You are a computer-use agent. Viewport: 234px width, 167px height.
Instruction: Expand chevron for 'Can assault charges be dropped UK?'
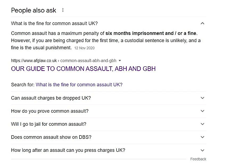pyautogui.click(x=202, y=98)
